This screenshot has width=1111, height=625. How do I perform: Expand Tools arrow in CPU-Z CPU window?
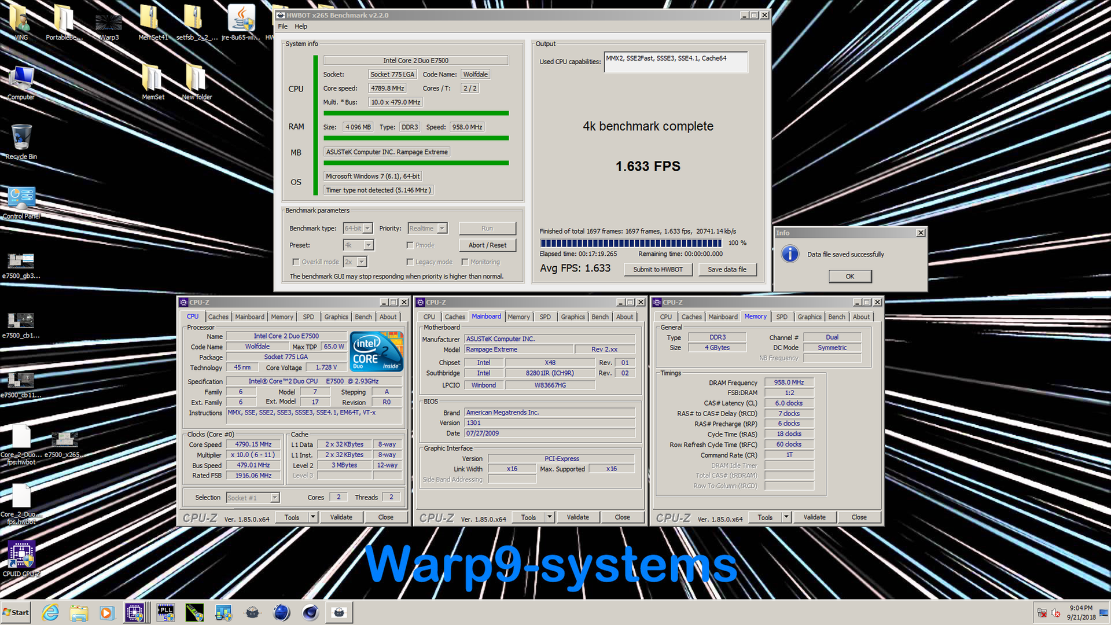(313, 517)
